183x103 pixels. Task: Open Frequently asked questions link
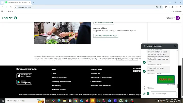[61, 82]
